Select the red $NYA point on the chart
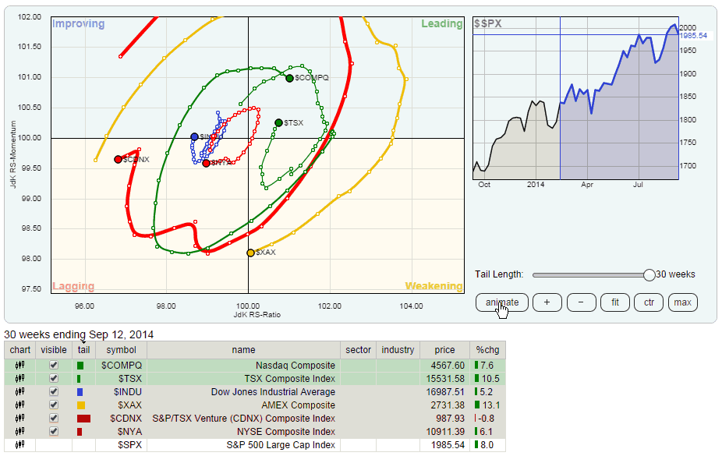 coord(207,163)
